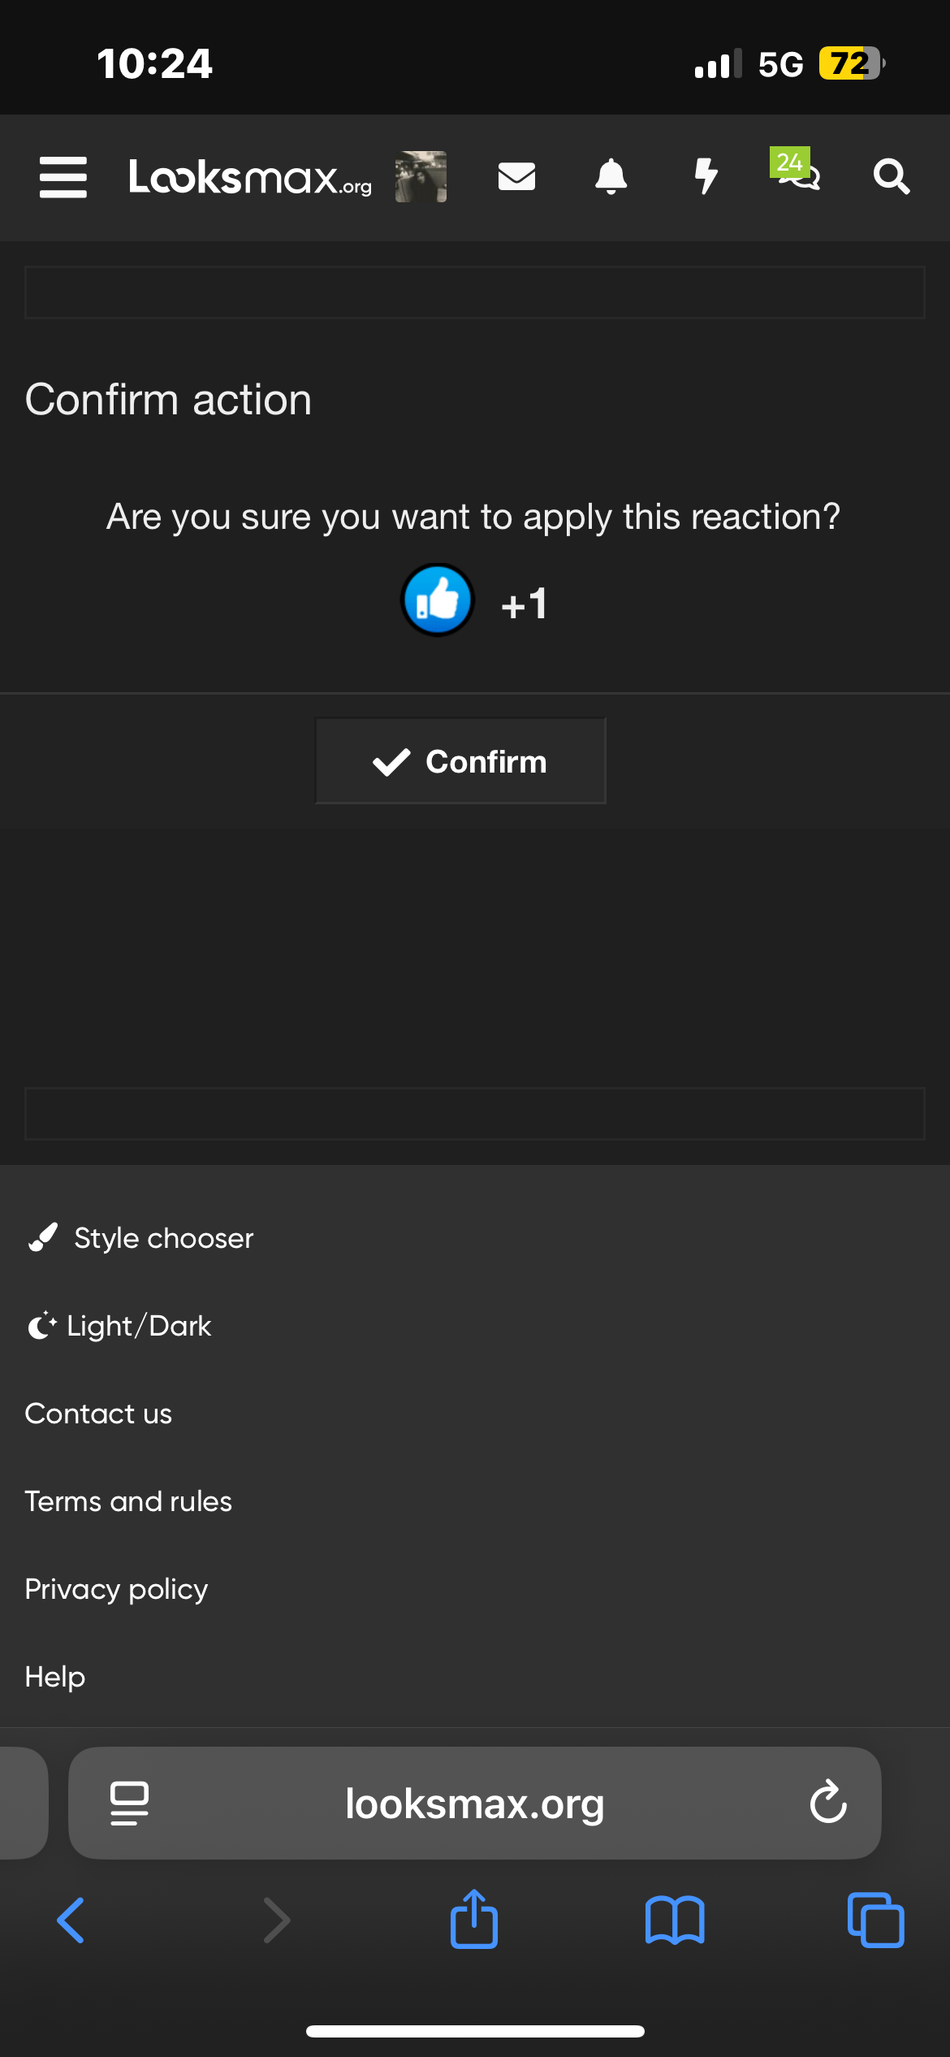Open the Privacy policy link

tap(116, 1589)
